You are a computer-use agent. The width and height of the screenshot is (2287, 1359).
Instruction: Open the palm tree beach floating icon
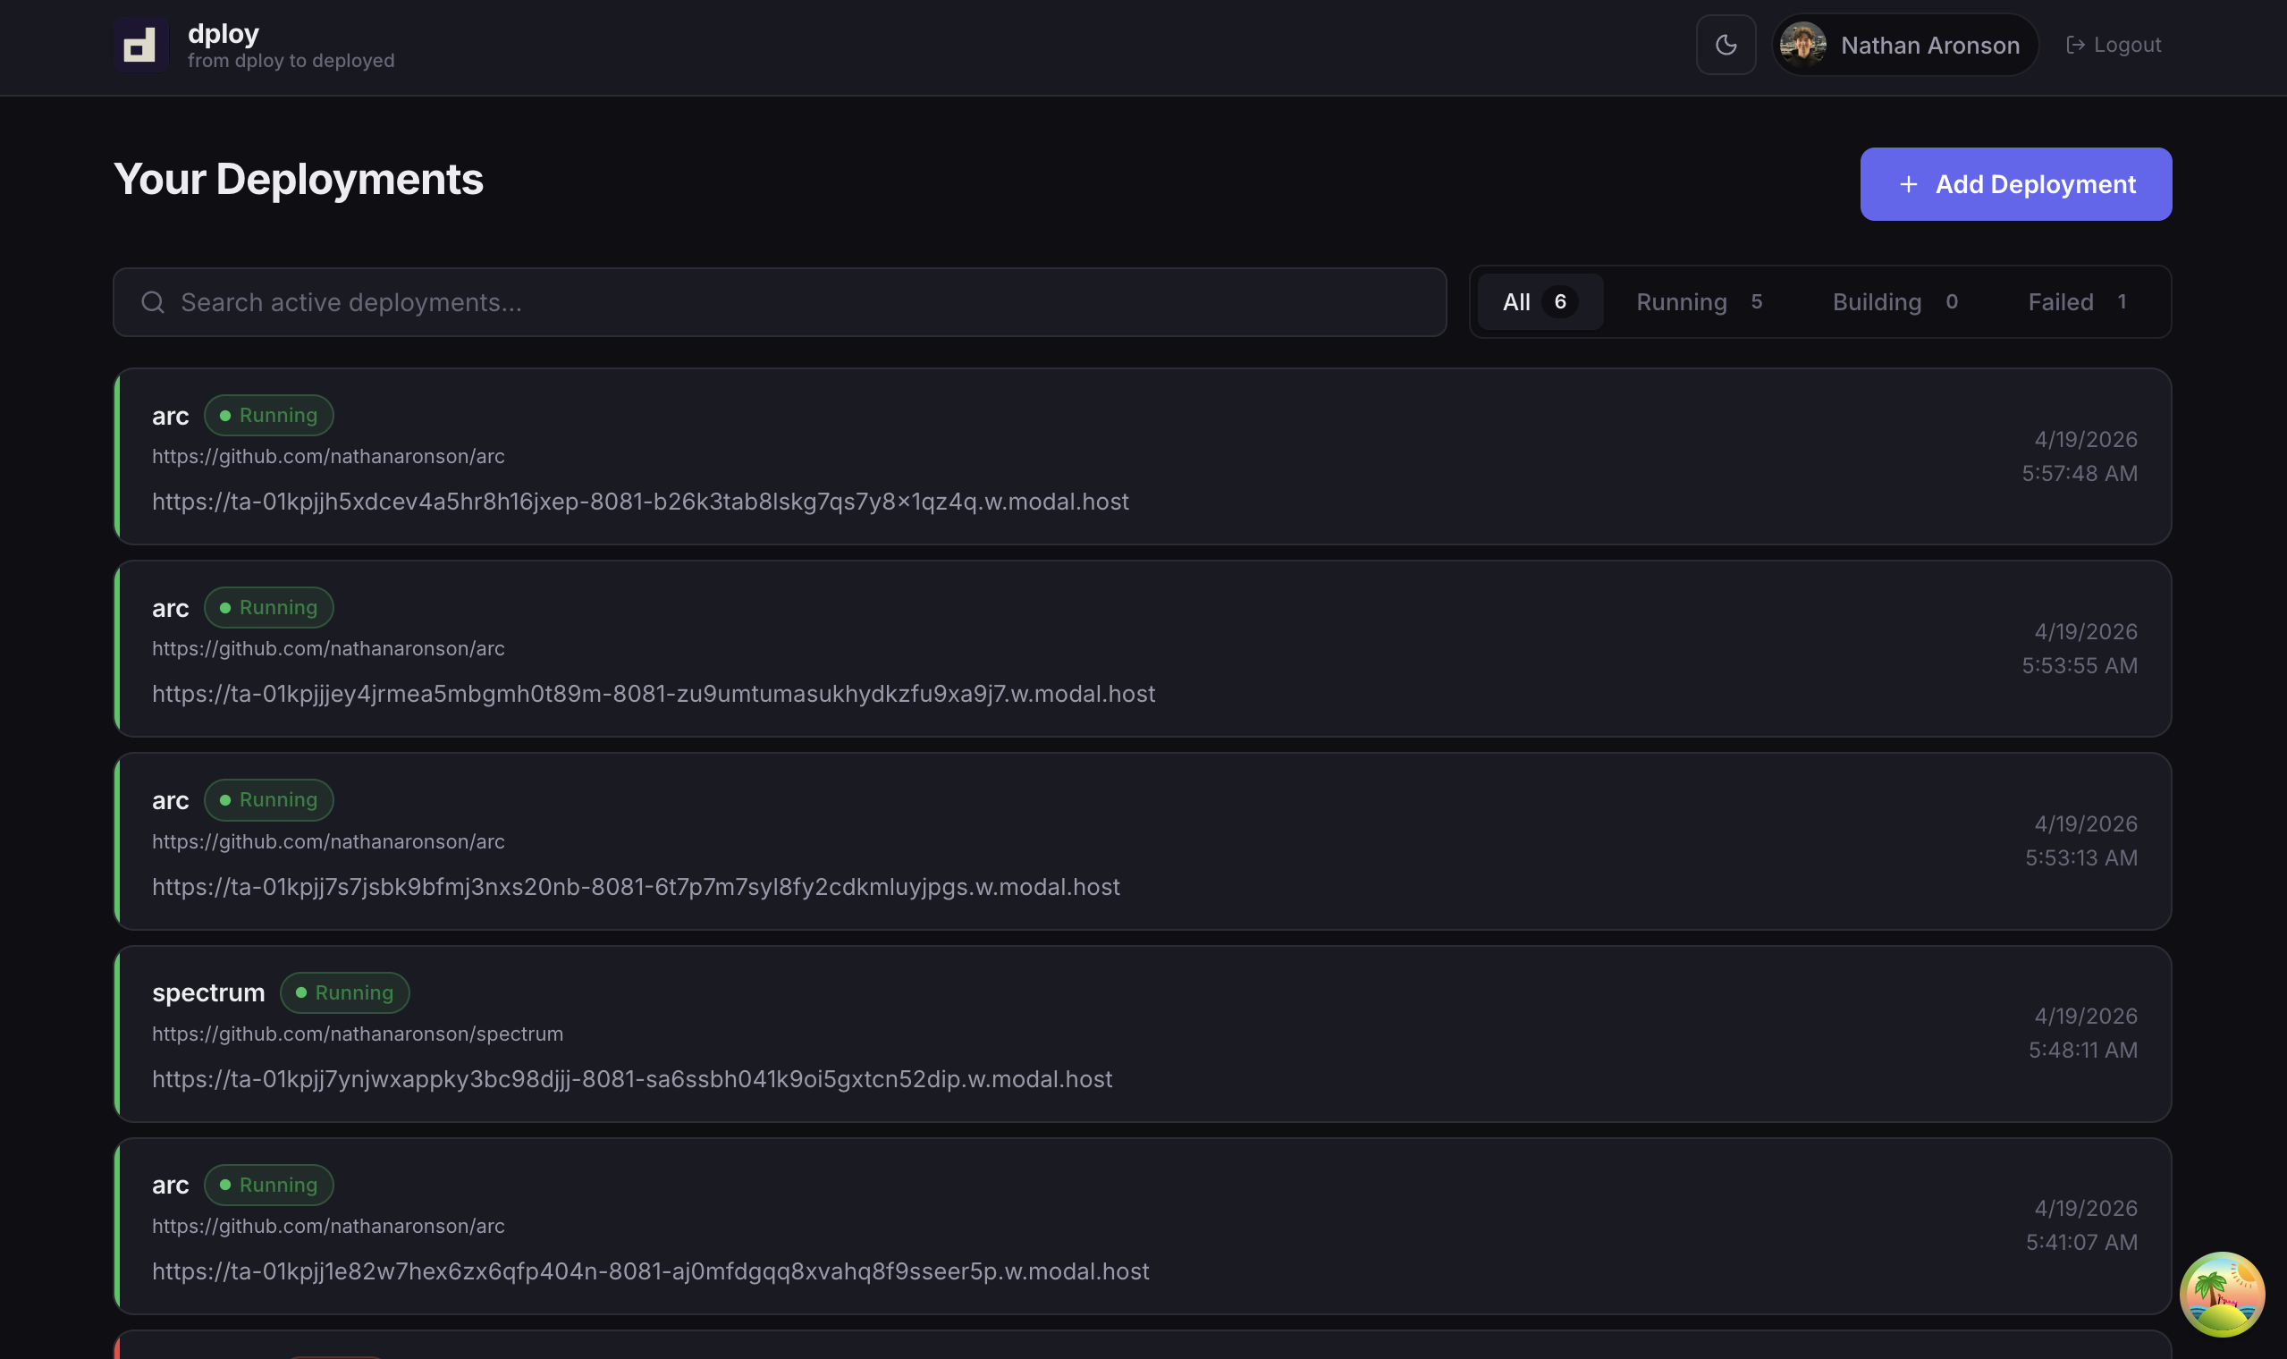click(x=2221, y=1293)
